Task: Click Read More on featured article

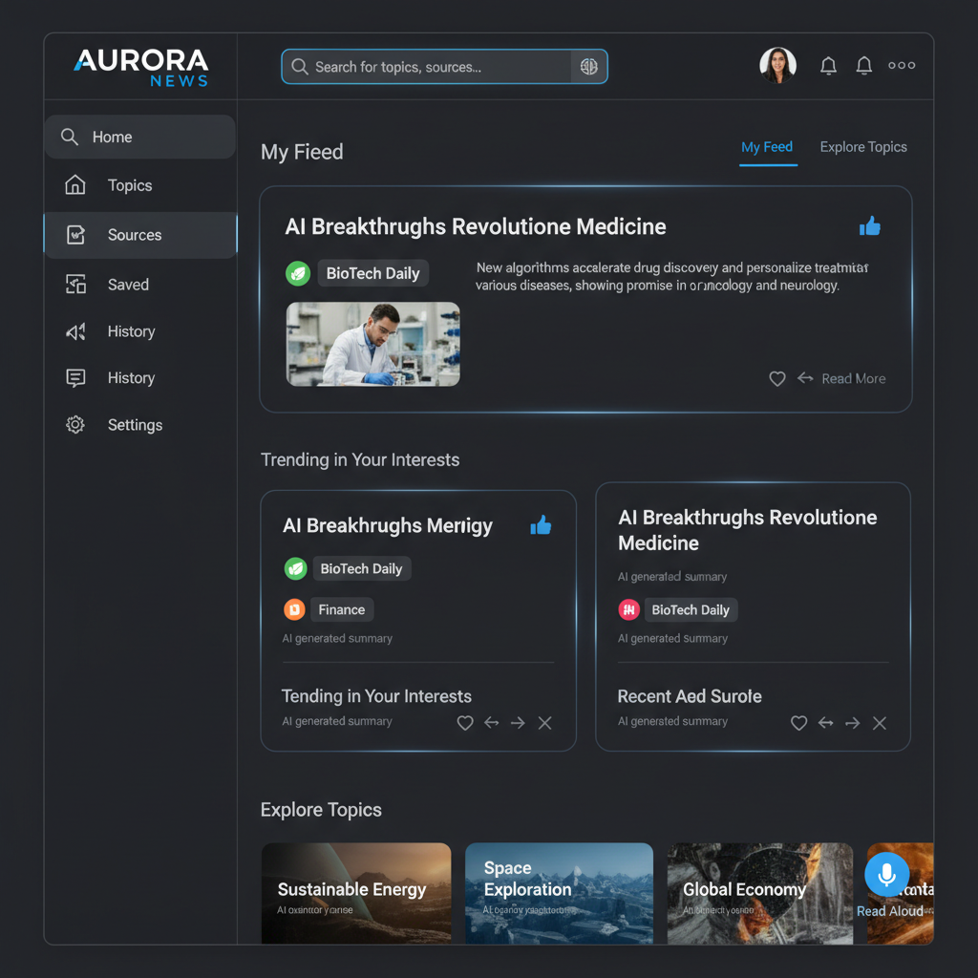Action: pos(853,379)
